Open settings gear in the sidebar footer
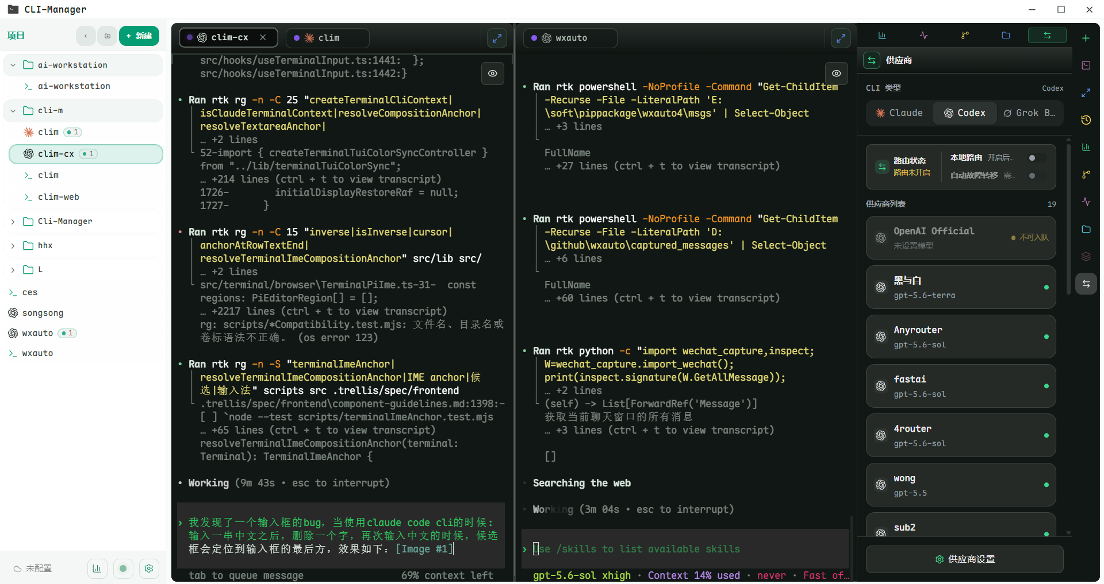 point(149,568)
